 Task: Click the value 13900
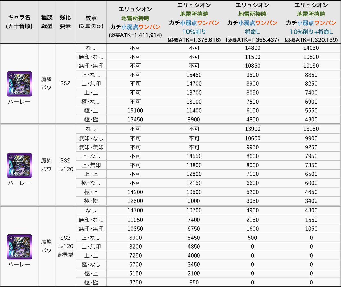tap(253, 129)
